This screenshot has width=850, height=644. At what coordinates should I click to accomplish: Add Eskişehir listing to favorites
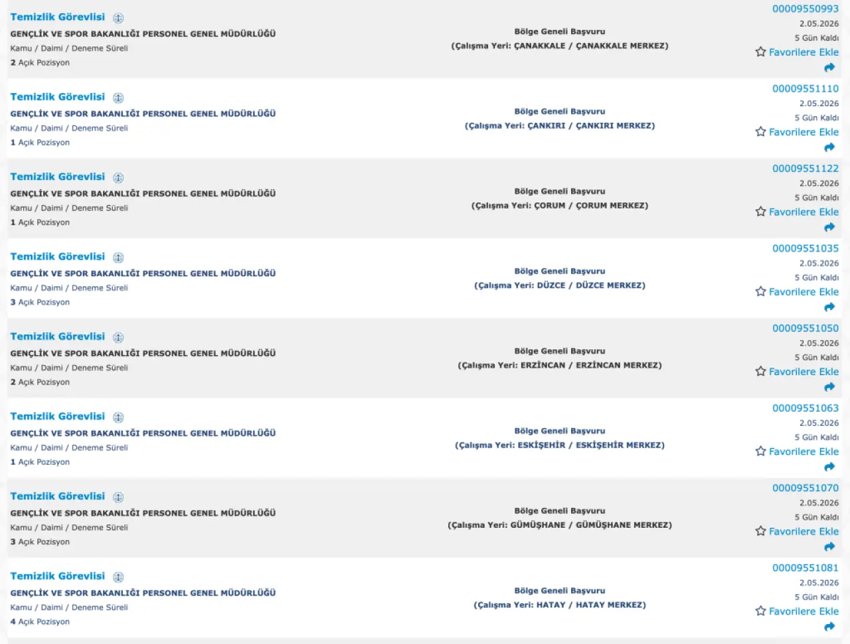797,451
